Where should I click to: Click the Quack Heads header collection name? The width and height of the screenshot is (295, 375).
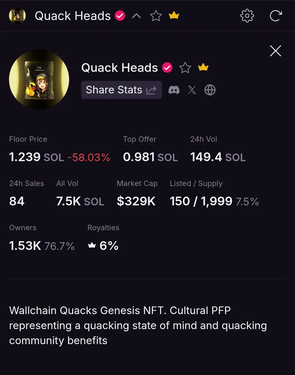[72, 16]
